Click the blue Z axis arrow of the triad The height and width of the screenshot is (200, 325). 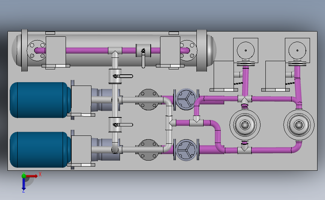pos(24,184)
